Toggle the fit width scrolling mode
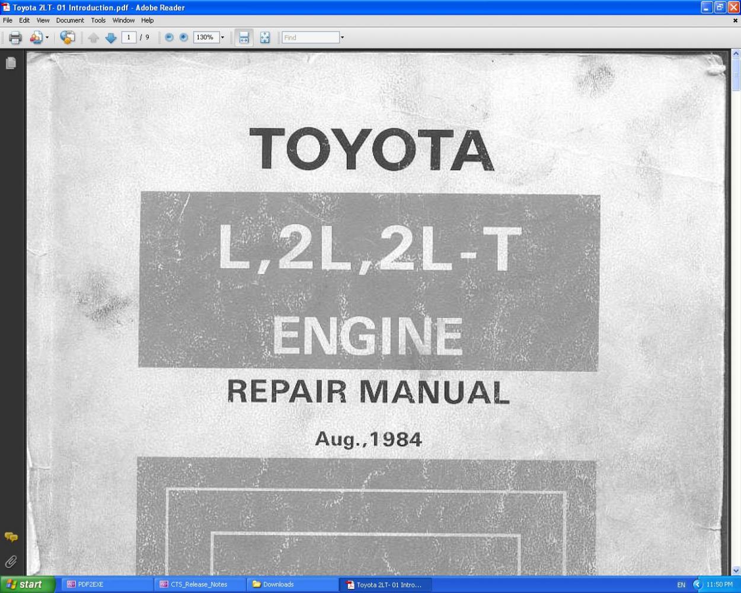The height and width of the screenshot is (593, 741). pos(244,38)
